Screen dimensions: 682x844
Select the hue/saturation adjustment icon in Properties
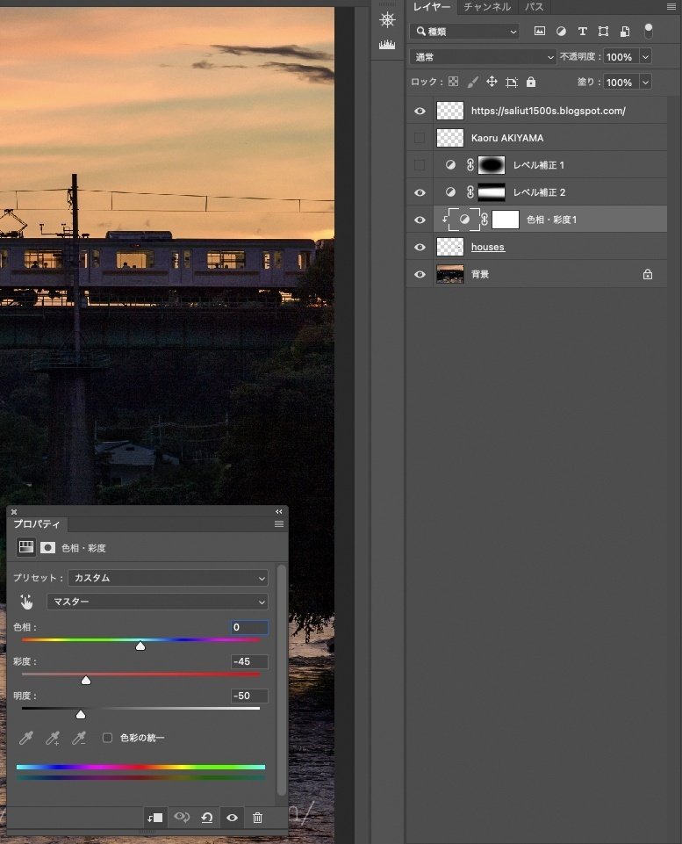pos(25,547)
